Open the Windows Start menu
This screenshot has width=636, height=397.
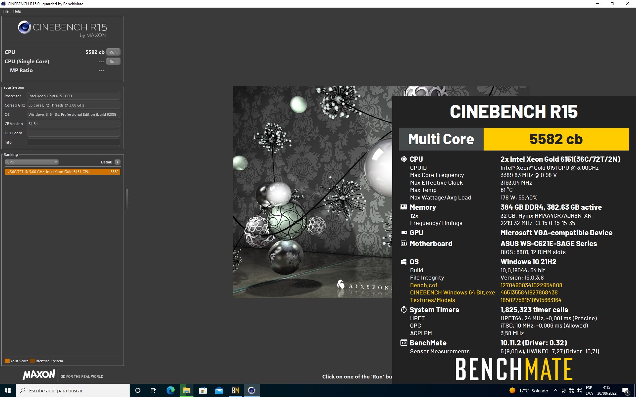pos(8,390)
